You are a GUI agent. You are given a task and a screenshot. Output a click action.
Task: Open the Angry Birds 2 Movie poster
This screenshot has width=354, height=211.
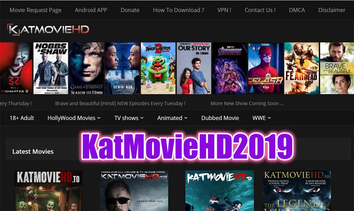pyautogui.click(x=158, y=68)
